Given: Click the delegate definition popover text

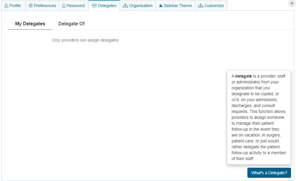Looking at the screenshot, I should (x=259, y=117).
